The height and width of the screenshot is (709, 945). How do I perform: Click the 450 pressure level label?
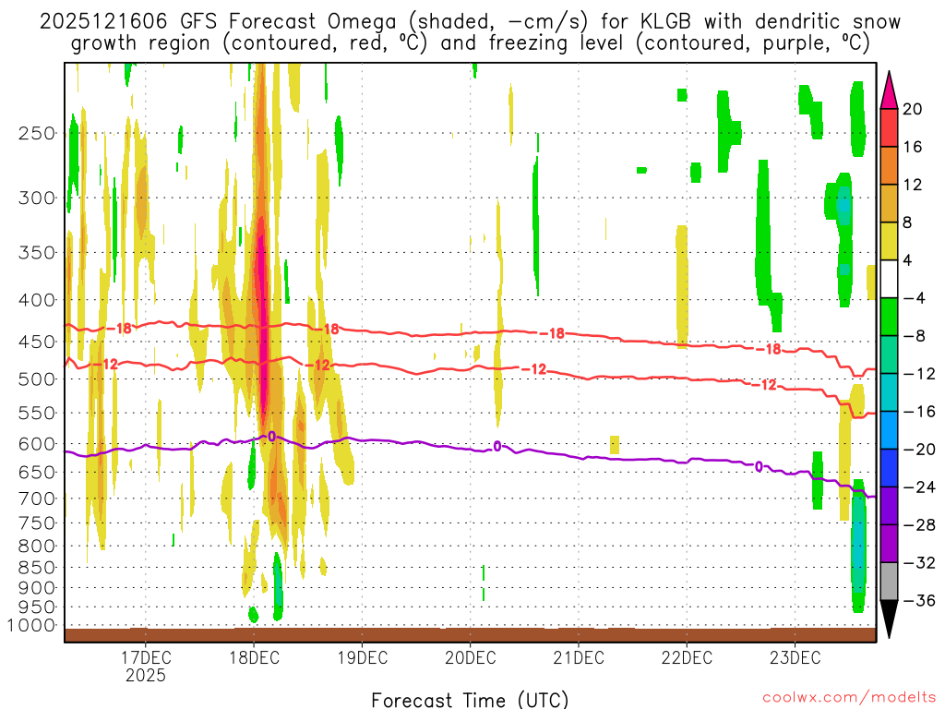[x=37, y=342]
